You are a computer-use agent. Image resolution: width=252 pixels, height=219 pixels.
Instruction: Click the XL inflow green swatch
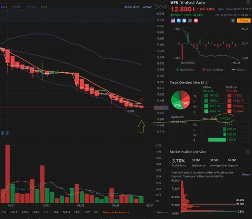[x=206, y=96]
